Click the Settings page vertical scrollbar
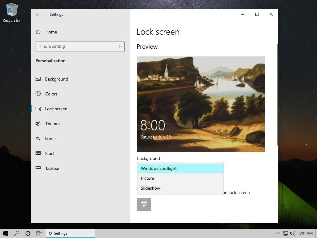 pos(277,95)
